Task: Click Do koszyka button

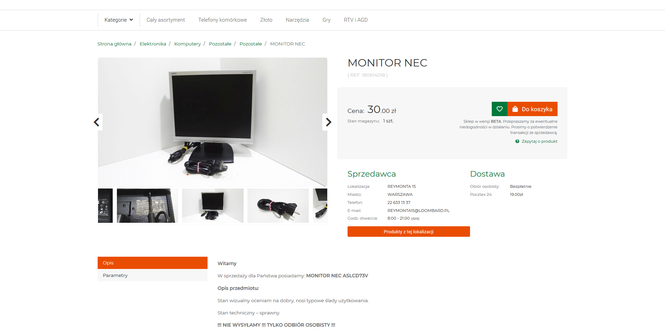Action: tap(532, 109)
